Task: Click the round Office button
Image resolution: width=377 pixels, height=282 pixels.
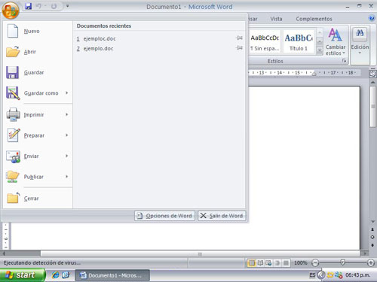Action: click(11, 11)
